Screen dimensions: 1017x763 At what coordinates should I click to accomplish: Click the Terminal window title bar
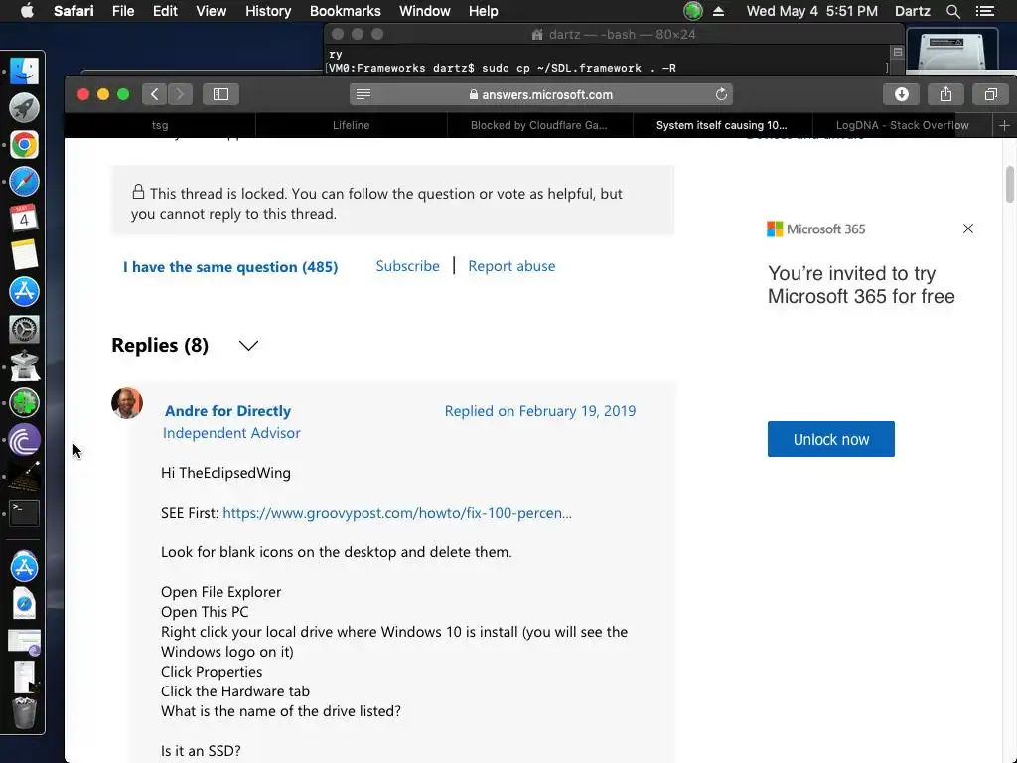(x=614, y=35)
